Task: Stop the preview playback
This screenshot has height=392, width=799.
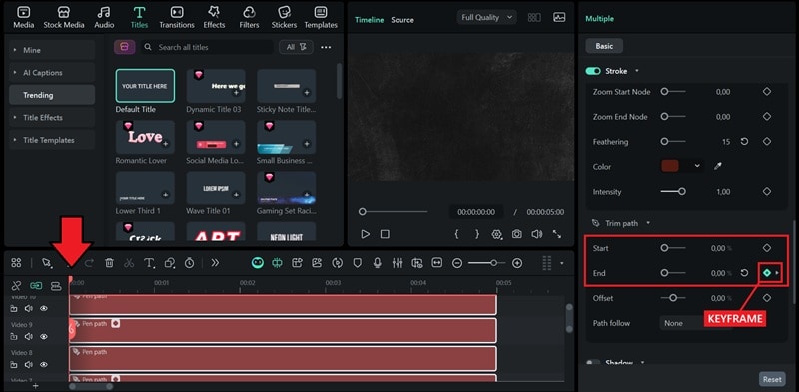Action: [x=385, y=234]
